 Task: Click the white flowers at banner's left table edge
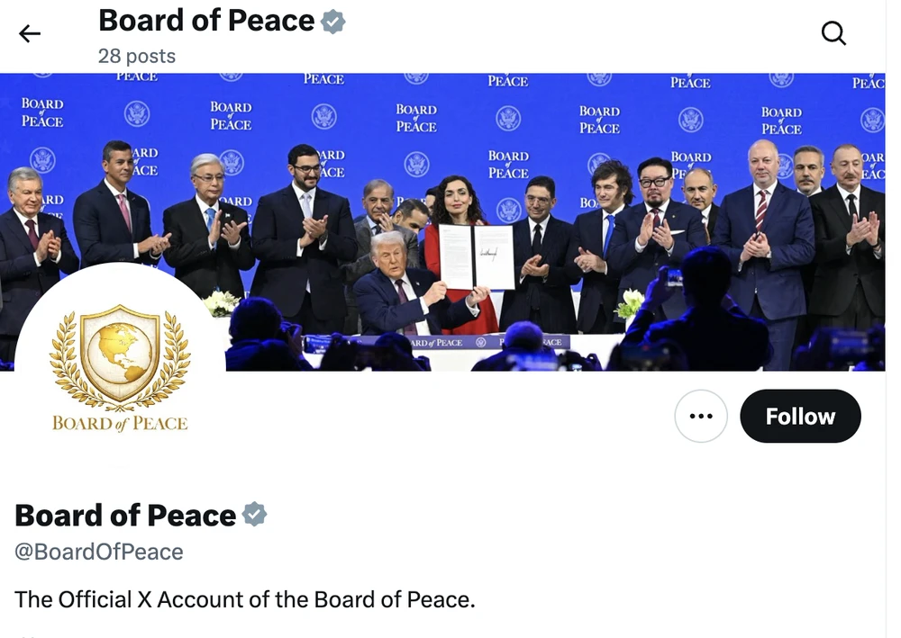[x=221, y=302]
